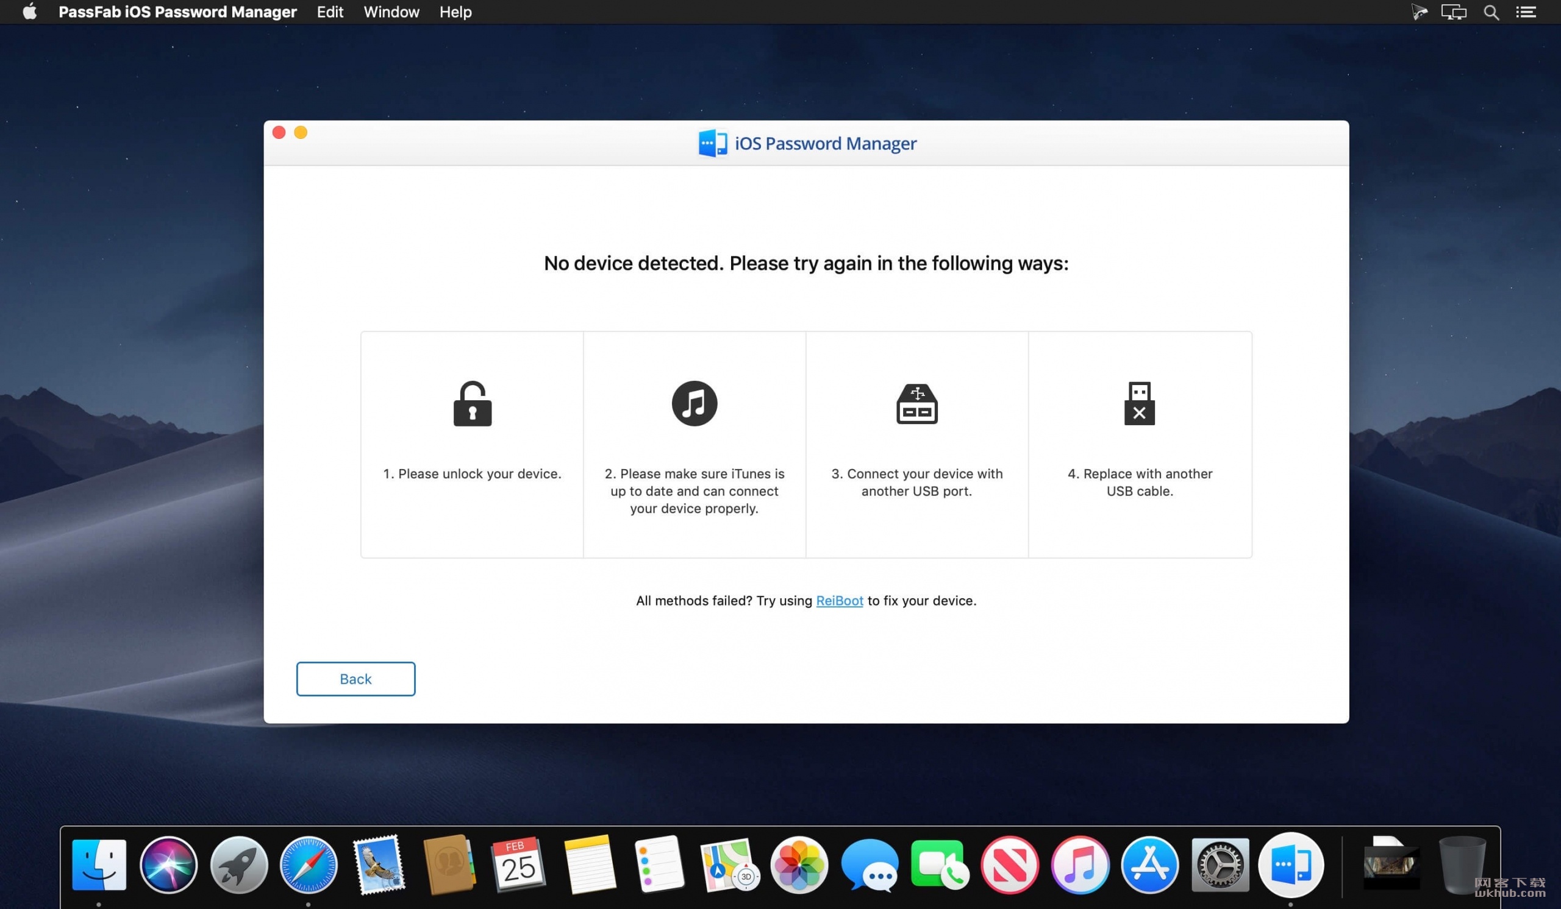Click the display mirroring menu bar icon
This screenshot has height=909, width=1561.
(1453, 12)
